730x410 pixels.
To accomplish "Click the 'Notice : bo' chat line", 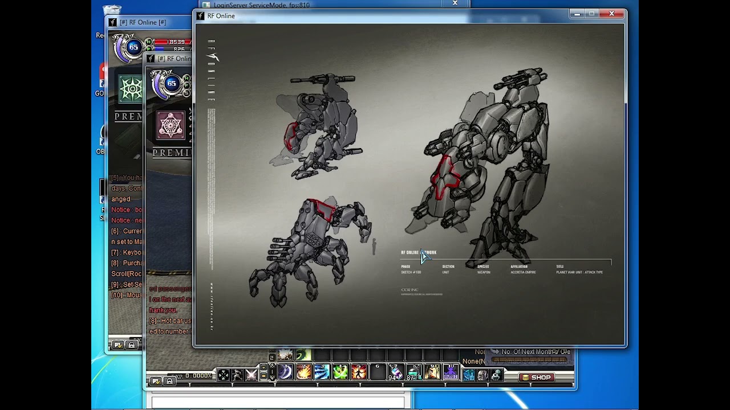I will pos(127,210).
